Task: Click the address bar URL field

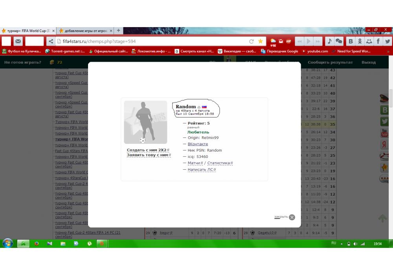Action: pyautogui.click(x=153, y=41)
